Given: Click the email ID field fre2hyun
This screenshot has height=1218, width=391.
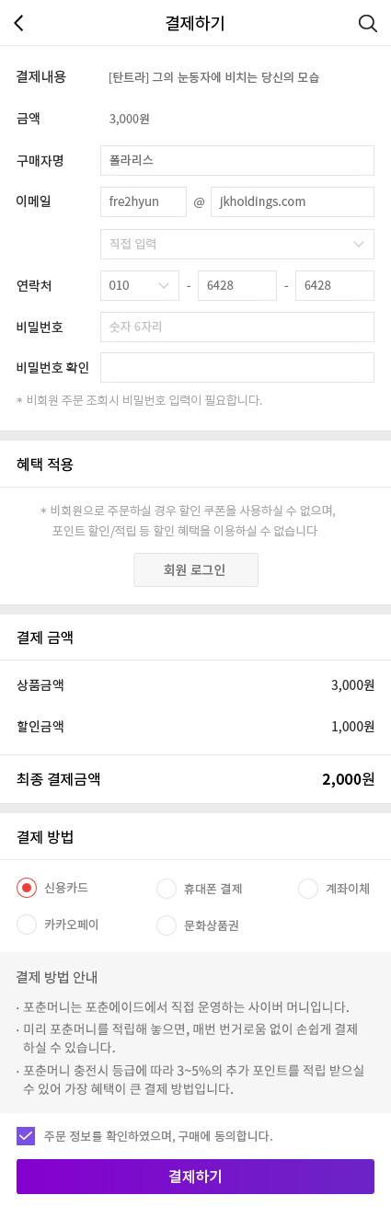Looking at the screenshot, I should (144, 201).
